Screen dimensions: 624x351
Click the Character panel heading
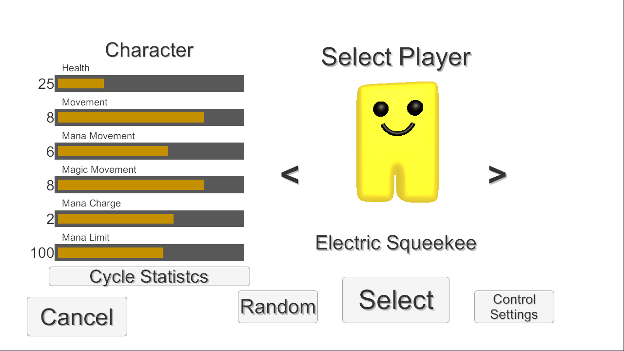pyautogui.click(x=149, y=50)
